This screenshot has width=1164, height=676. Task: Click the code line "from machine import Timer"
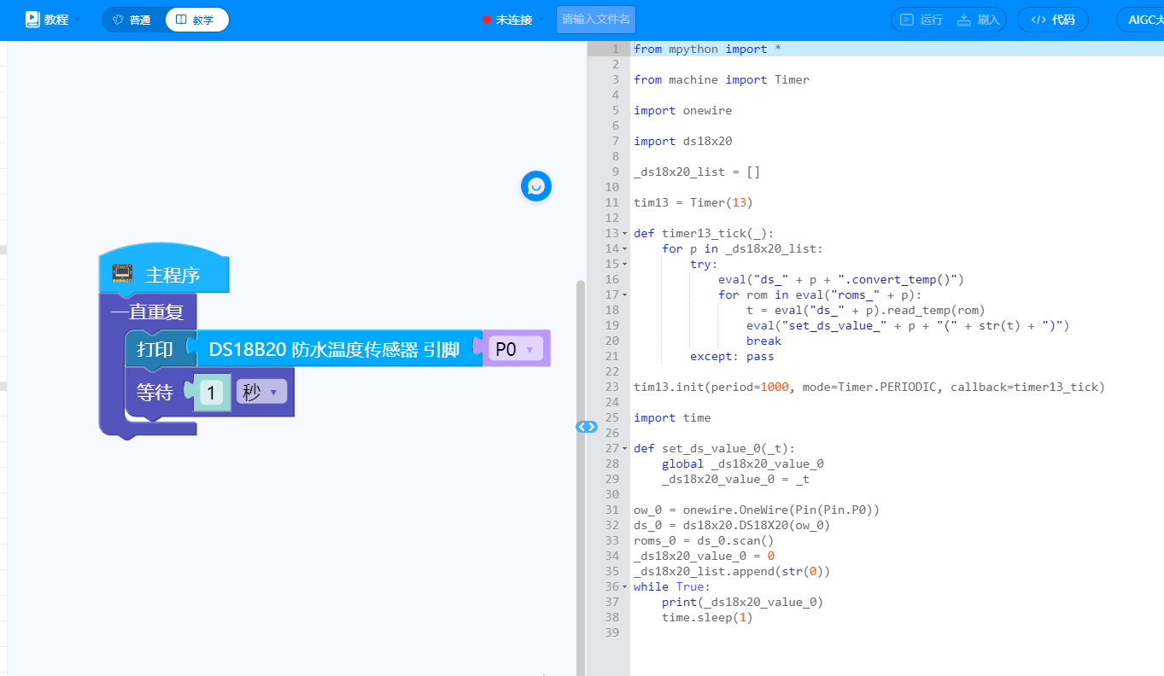[722, 80]
